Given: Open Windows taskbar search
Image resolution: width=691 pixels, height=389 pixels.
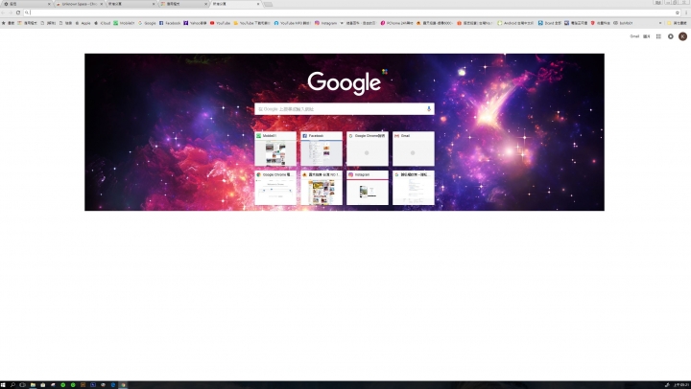Looking at the screenshot, I should tap(12, 385).
